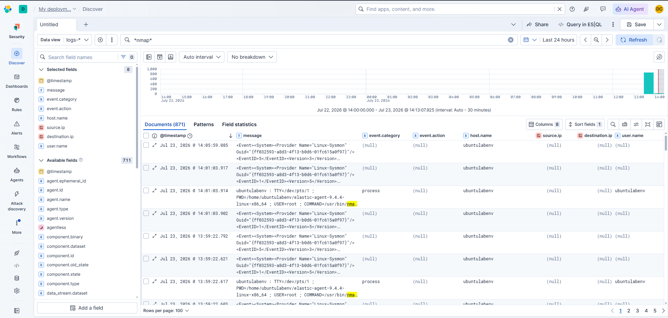
Task: Check the row dated 14:05:59.085
Action: point(146,145)
